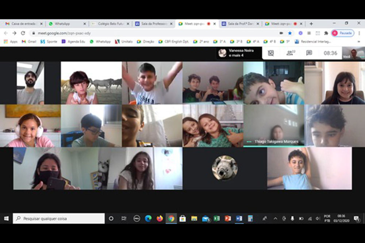Click the meet.google.com address bar
365x243 pixels.
point(154,33)
